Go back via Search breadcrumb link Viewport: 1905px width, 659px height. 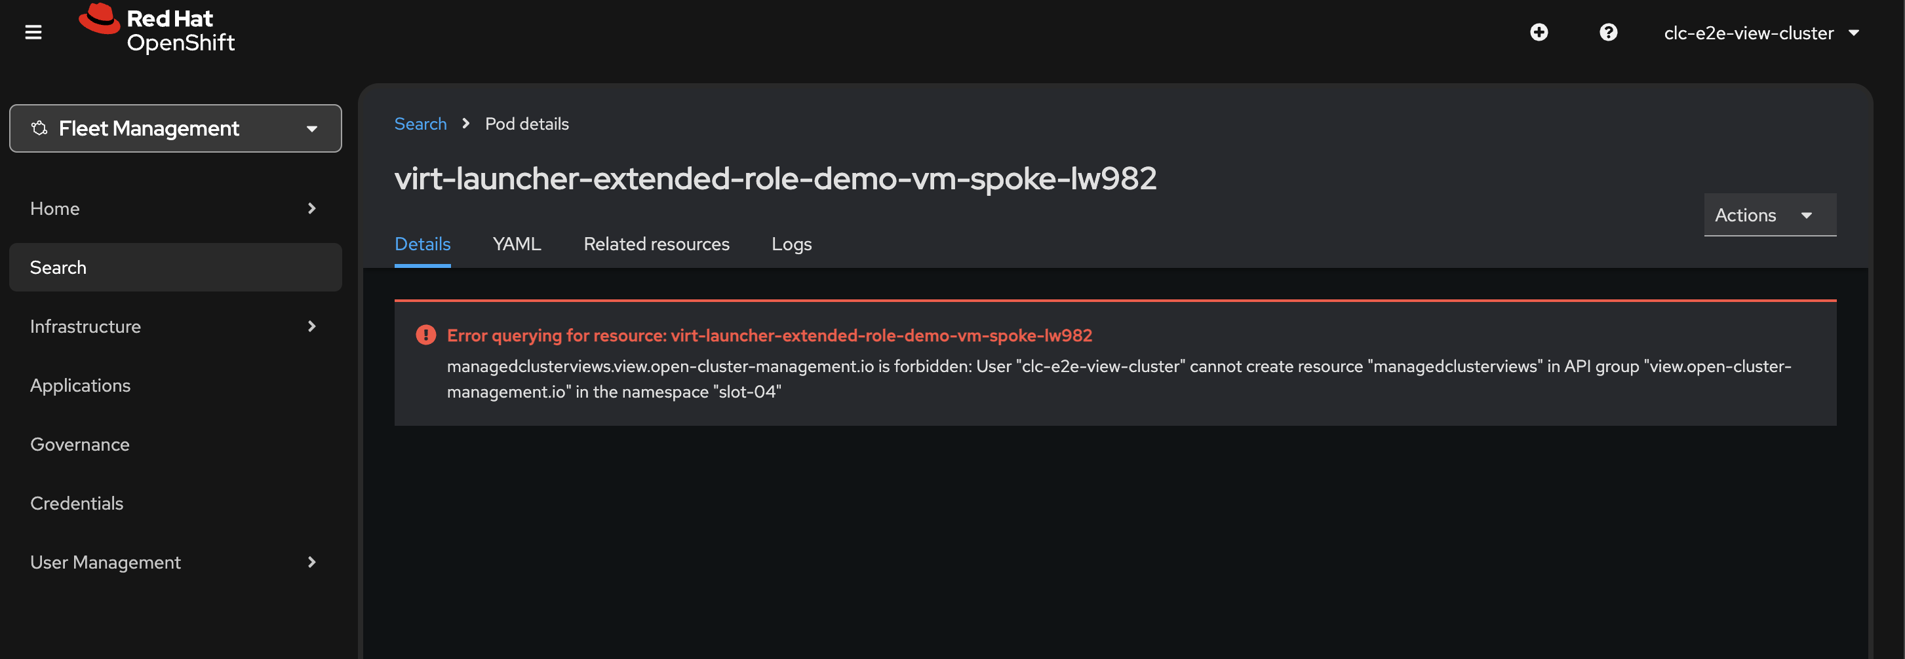click(420, 124)
